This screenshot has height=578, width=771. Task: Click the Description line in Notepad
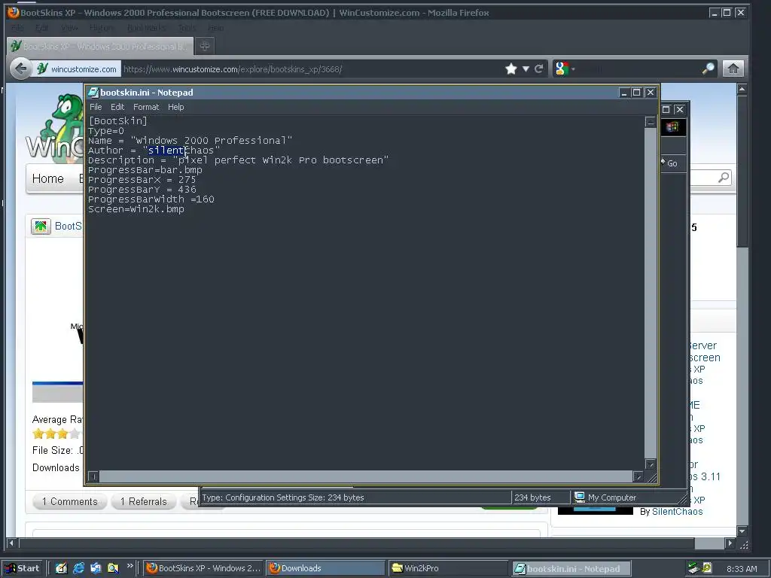(238, 160)
